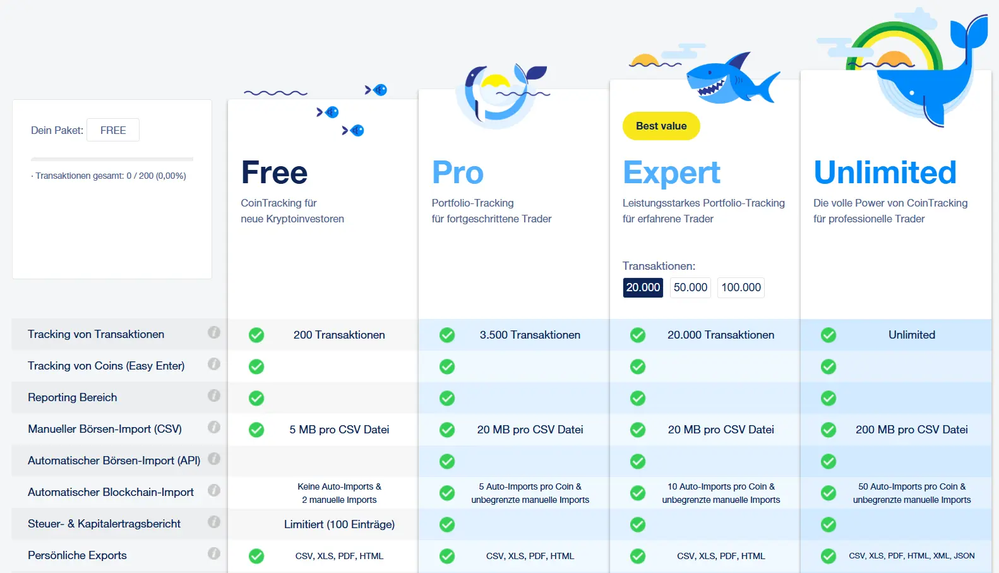Click the FREE package label

click(113, 130)
